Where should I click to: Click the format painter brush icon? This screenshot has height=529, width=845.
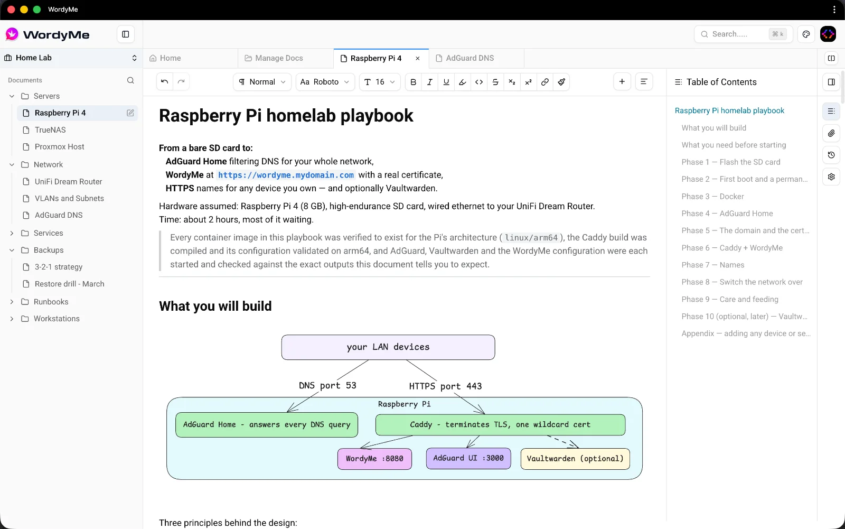click(x=561, y=82)
